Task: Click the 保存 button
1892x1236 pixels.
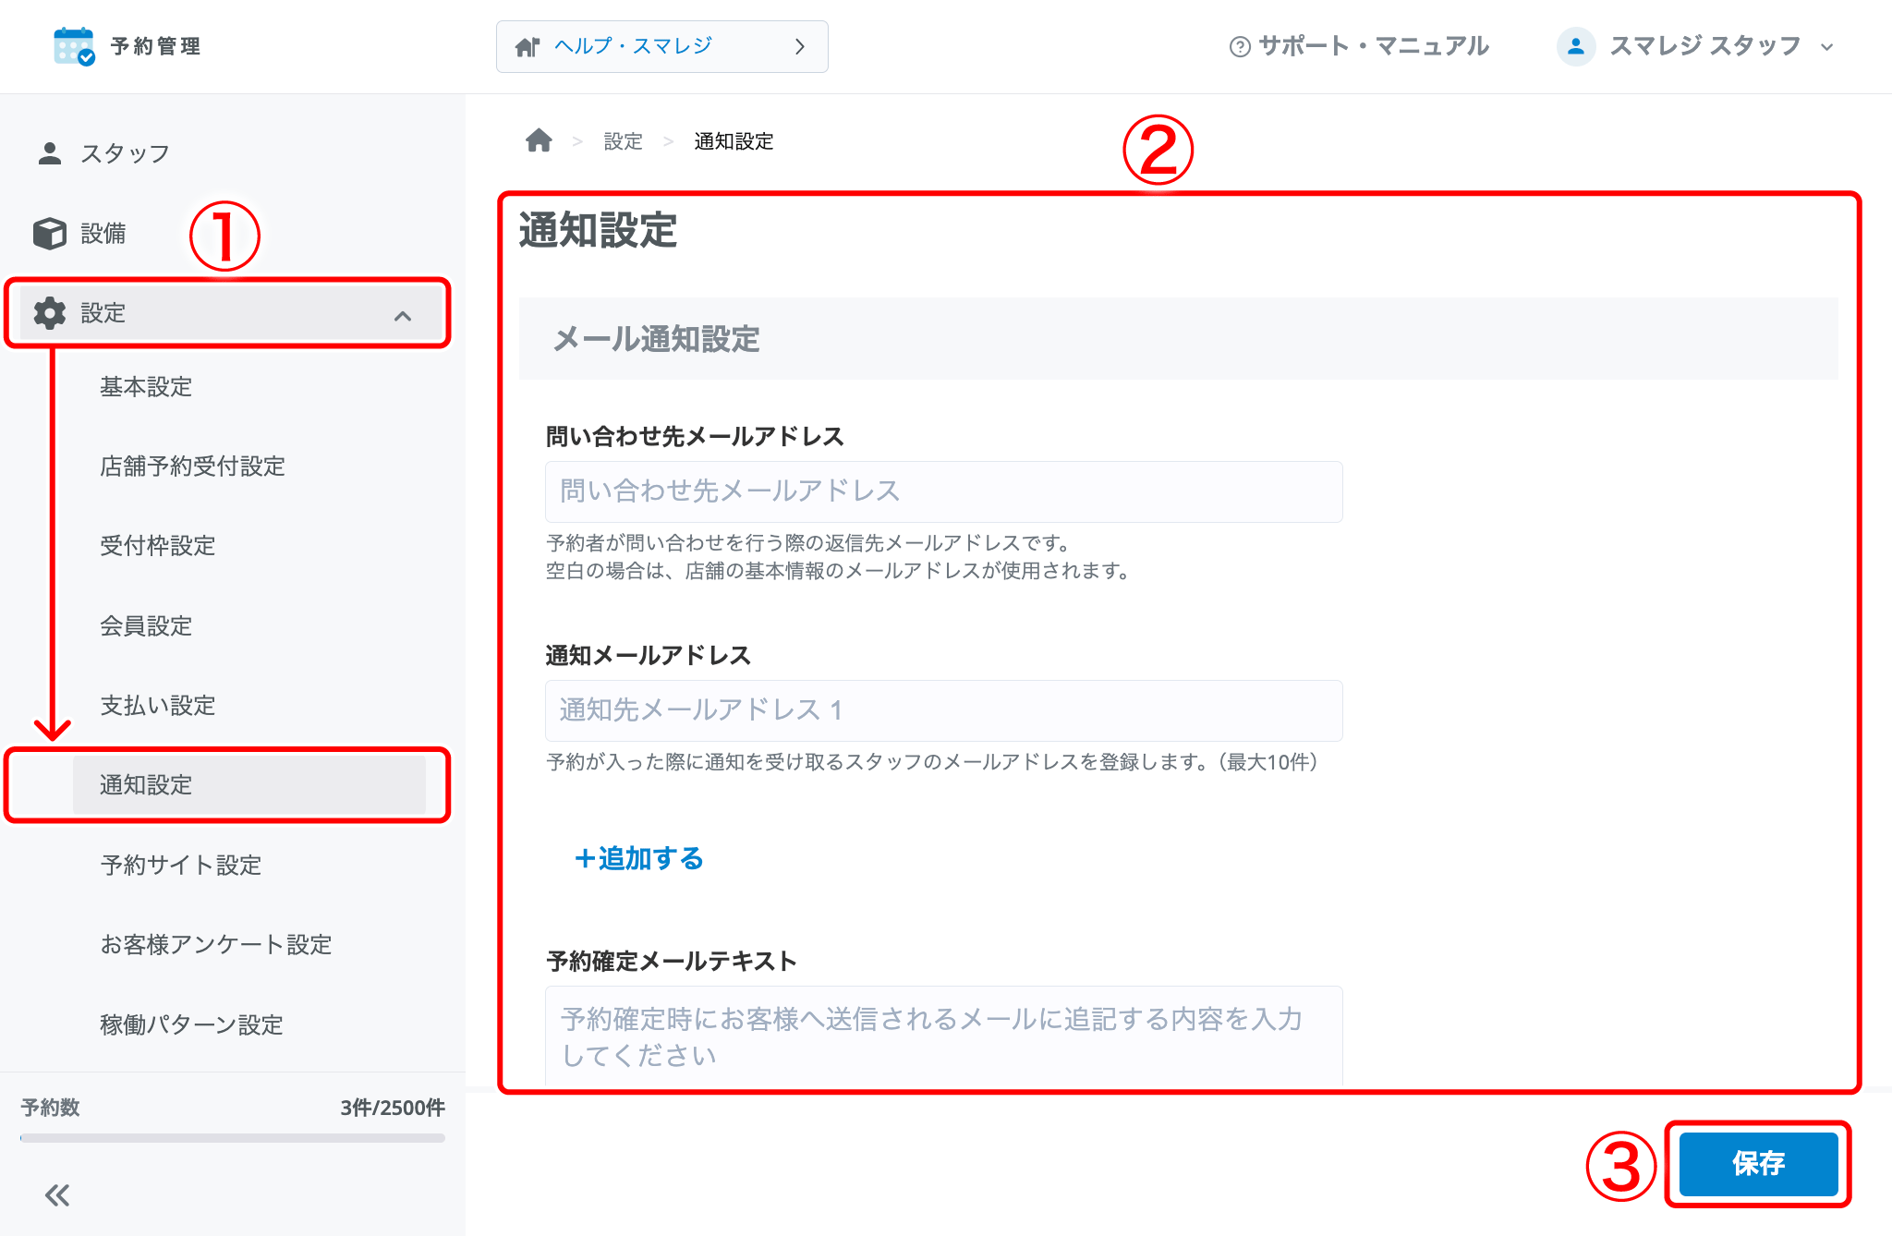Action: 1758,1163
